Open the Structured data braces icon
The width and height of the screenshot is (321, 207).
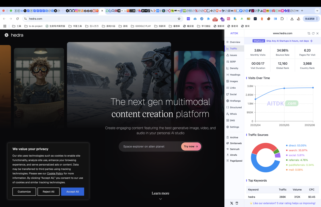[x=228, y=107]
